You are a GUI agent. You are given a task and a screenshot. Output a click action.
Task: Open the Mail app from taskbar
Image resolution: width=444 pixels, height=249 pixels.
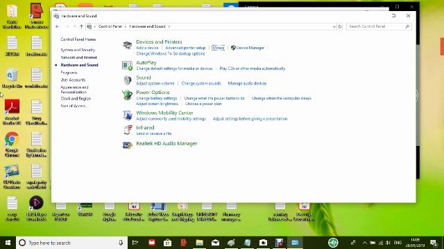tap(215, 243)
